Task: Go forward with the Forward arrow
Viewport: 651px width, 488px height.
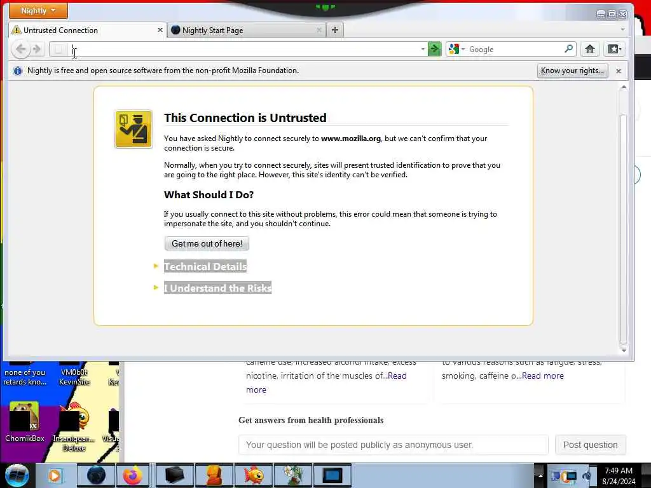Action: point(36,50)
